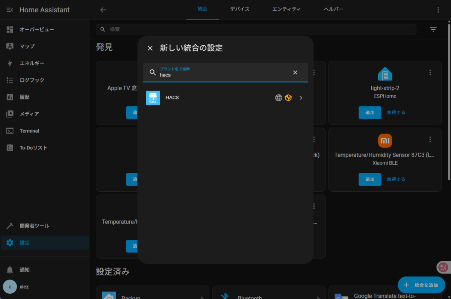Open ログブック in the sidebar

tap(45, 80)
